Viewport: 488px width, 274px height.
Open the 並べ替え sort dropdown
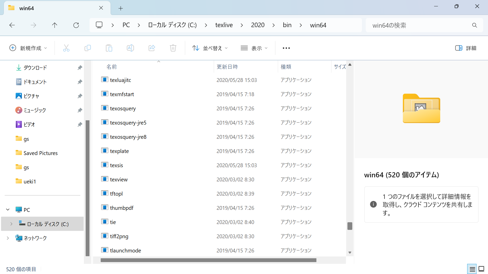pos(210,48)
